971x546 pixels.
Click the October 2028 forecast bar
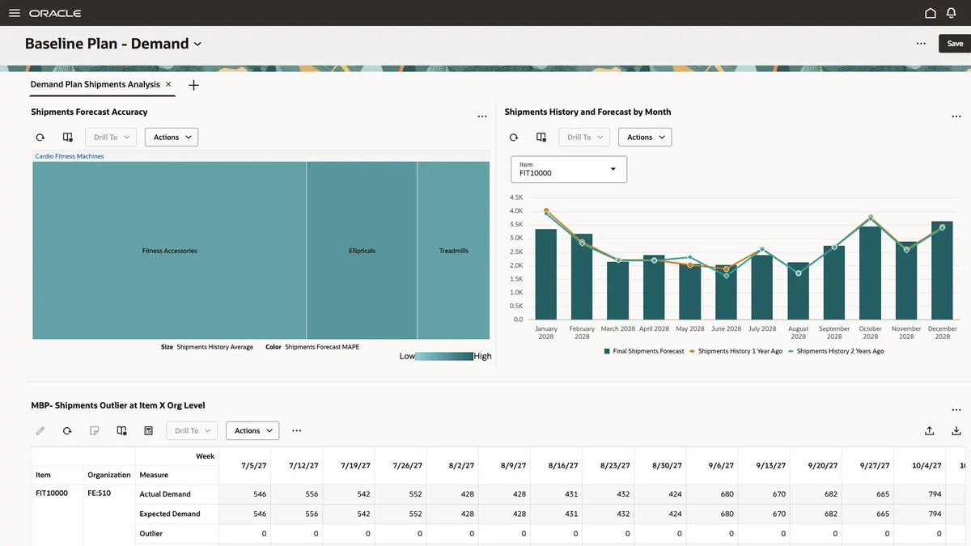click(870, 273)
